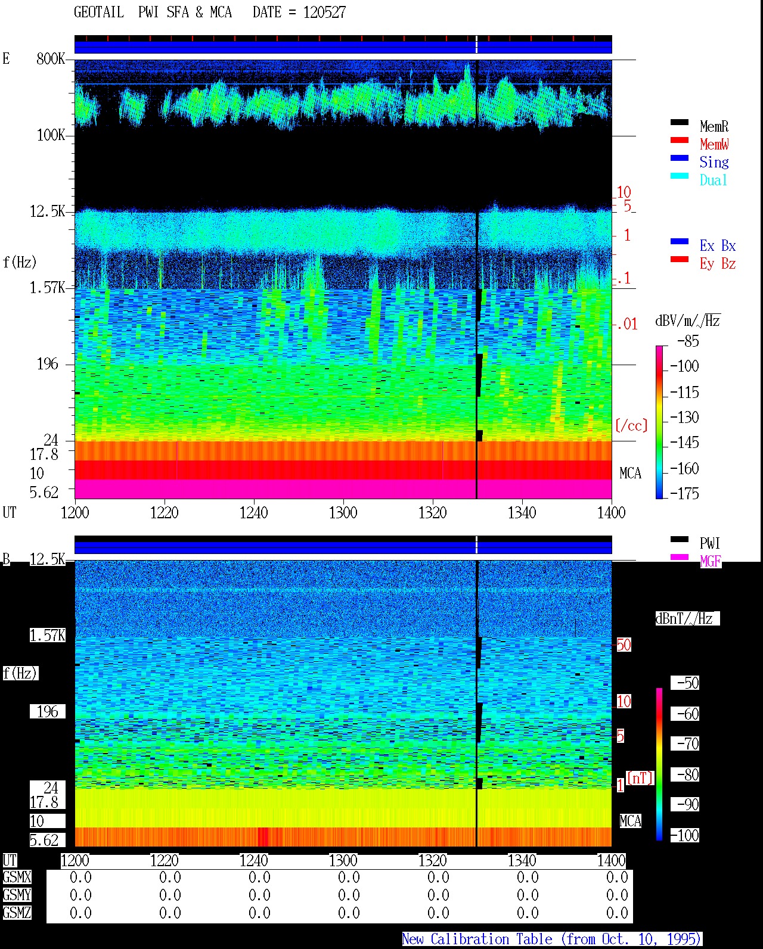Click the 800K frequency label on E panel
This screenshot has width=763, height=949.
(x=51, y=58)
